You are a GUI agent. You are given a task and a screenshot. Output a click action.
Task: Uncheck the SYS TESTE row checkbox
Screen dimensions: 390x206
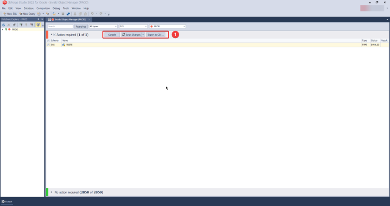click(x=48, y=44)
